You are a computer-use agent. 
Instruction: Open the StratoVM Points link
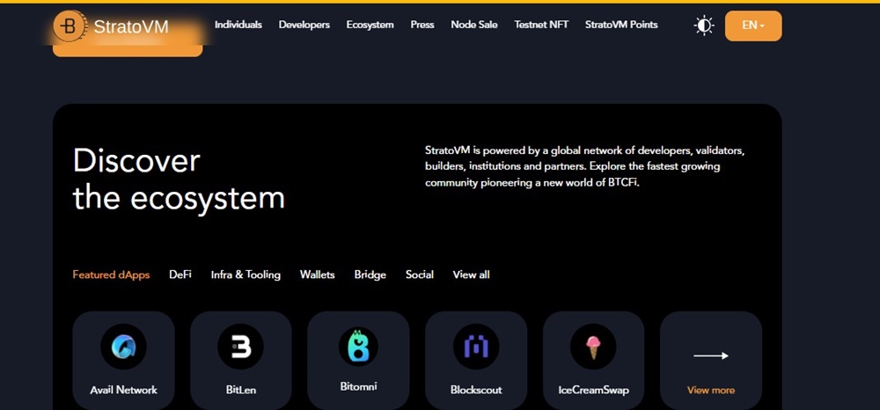pos(620,25)
